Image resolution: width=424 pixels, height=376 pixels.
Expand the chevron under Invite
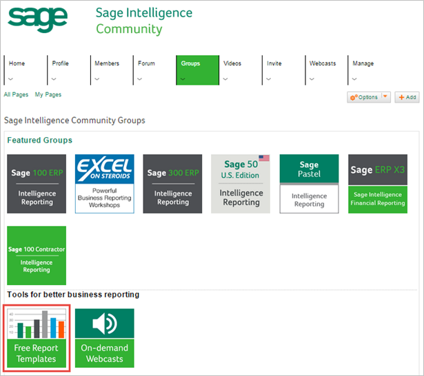[x=268, y=79]
